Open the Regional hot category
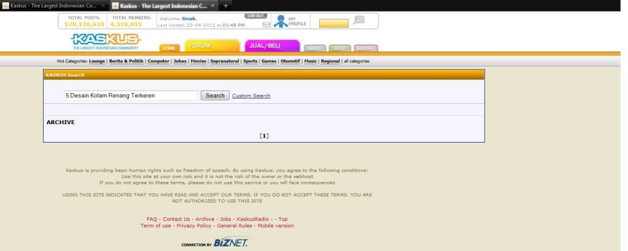Screen dimensions: 628x251 click(330, 61)
